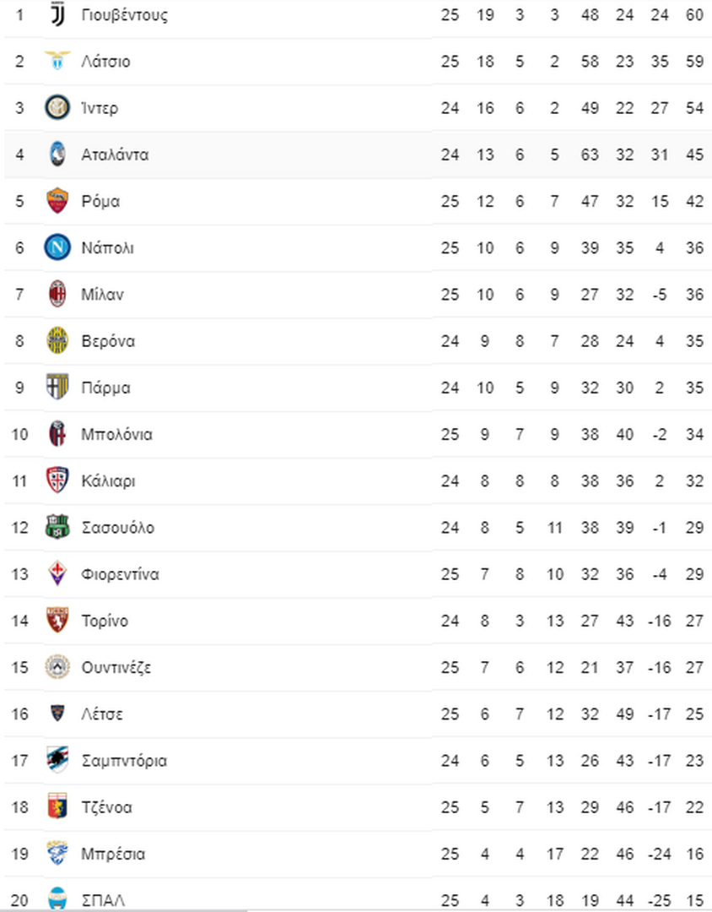The height and width of the screenshot is (912, 712).
Task: Open the Μπολόνια team name
Action: pos(116,435)
